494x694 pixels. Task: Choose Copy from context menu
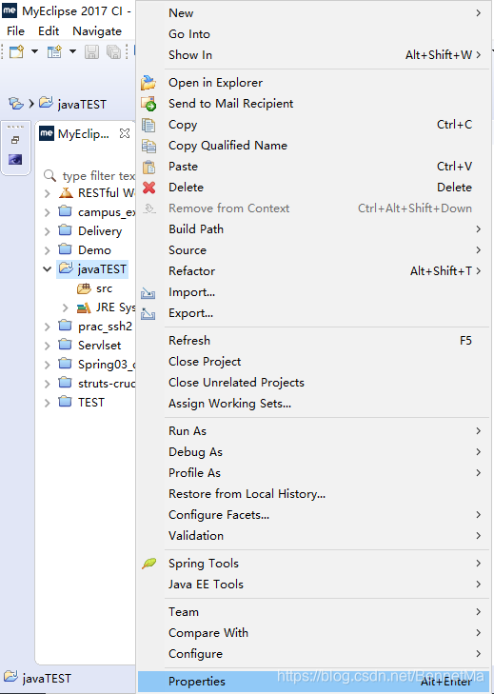[313, 125]
